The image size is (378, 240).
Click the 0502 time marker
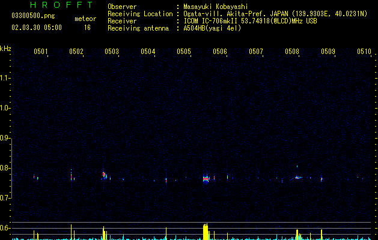[76, 51]
